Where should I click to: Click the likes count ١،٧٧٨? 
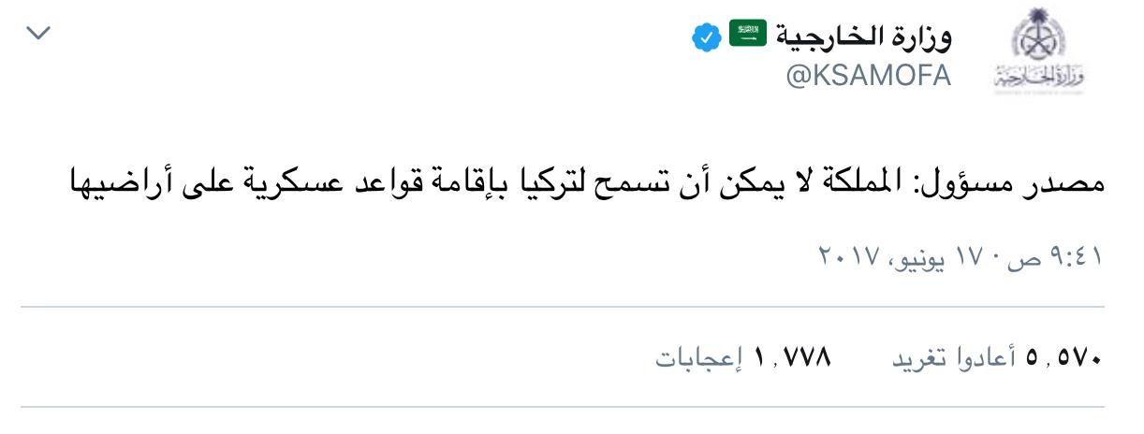(790, 359)
